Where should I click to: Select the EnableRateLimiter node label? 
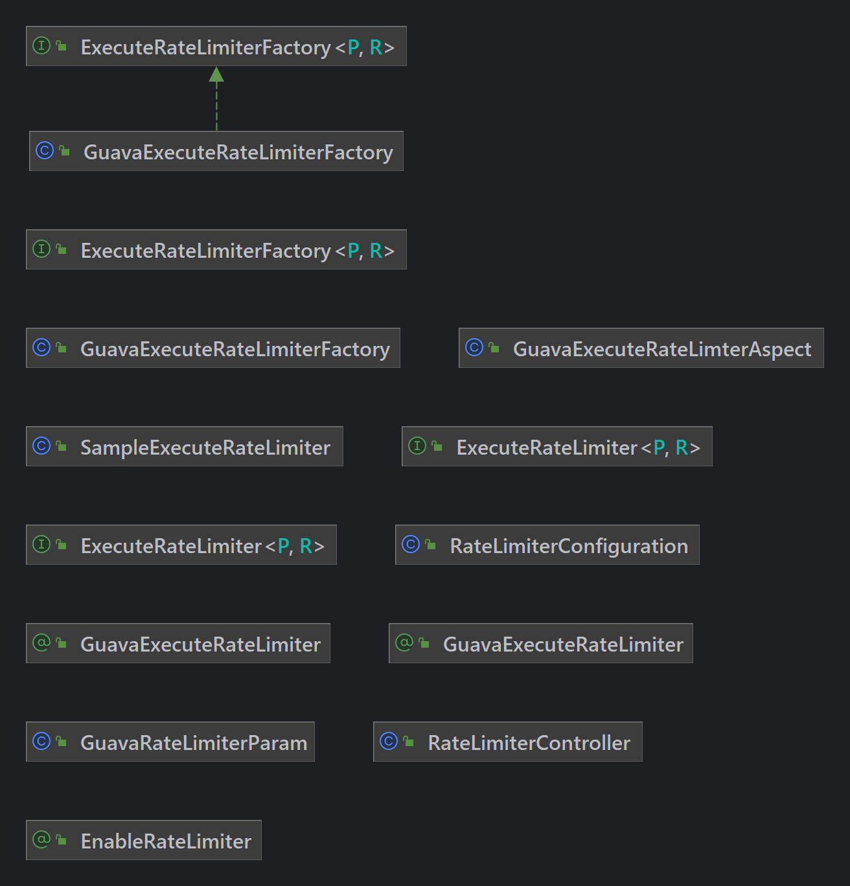166,841
